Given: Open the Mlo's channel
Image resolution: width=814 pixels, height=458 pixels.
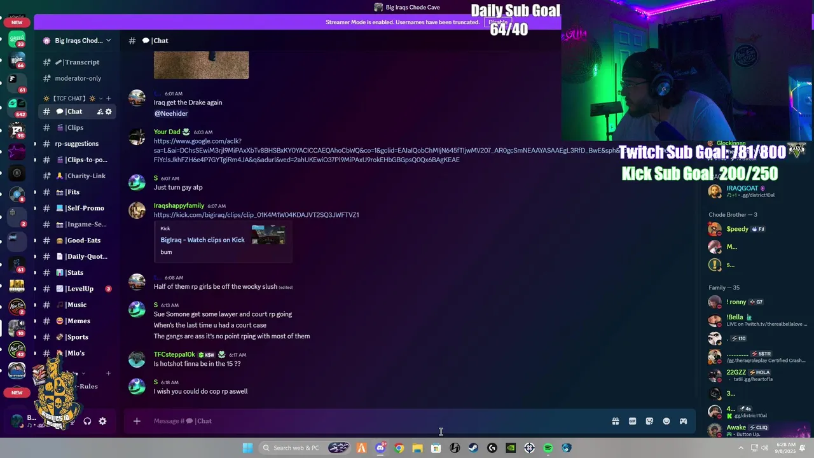Looking at the screenshot, I should (77, 353).
